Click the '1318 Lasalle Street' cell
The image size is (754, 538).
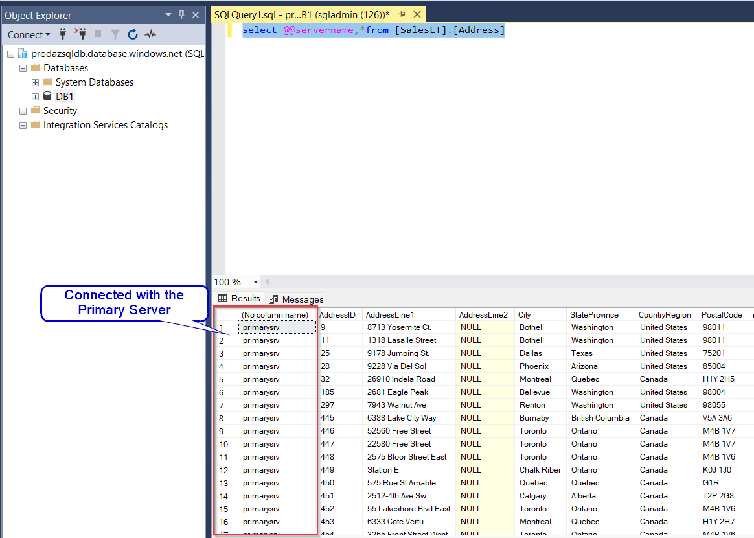click(x=409, y=341)
